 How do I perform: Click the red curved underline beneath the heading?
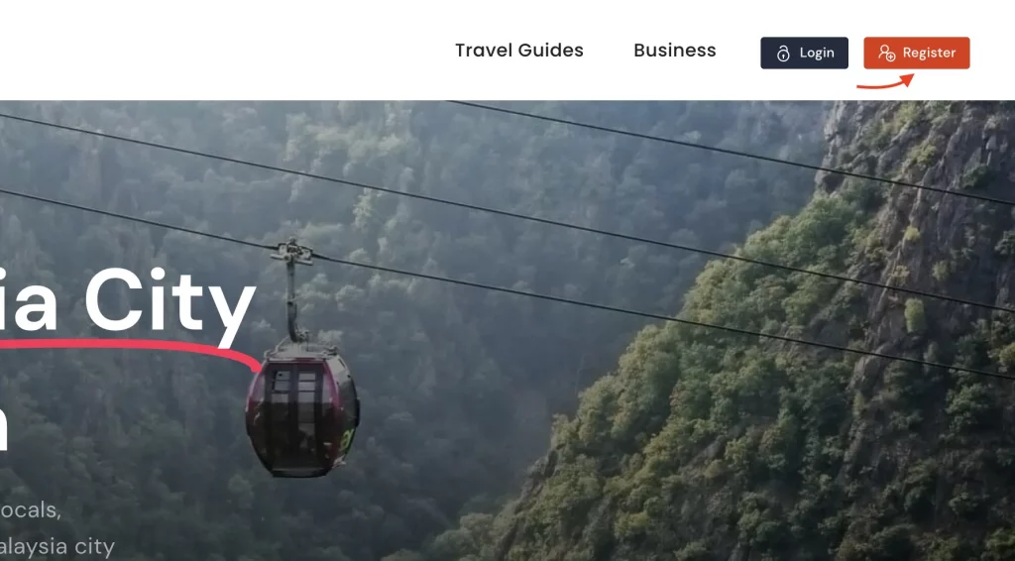[130, 351]
